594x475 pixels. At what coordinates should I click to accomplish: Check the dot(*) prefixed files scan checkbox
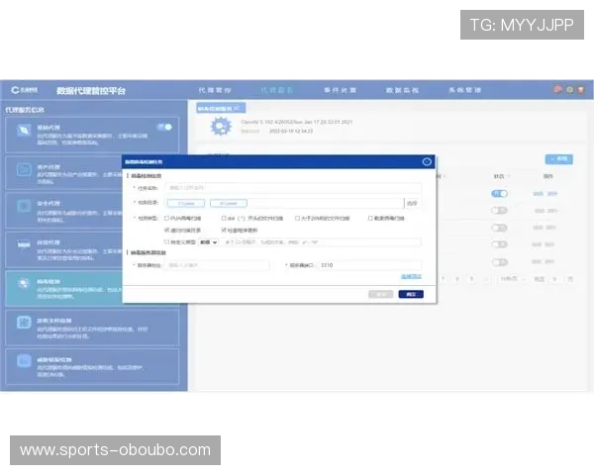click(x=224, y=218)
